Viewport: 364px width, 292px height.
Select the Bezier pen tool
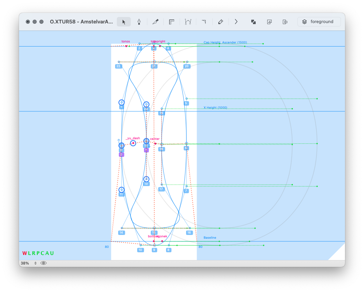139,22
